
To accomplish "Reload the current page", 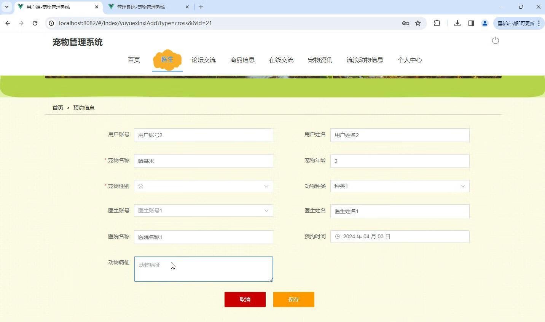I will tap(35, 23).
